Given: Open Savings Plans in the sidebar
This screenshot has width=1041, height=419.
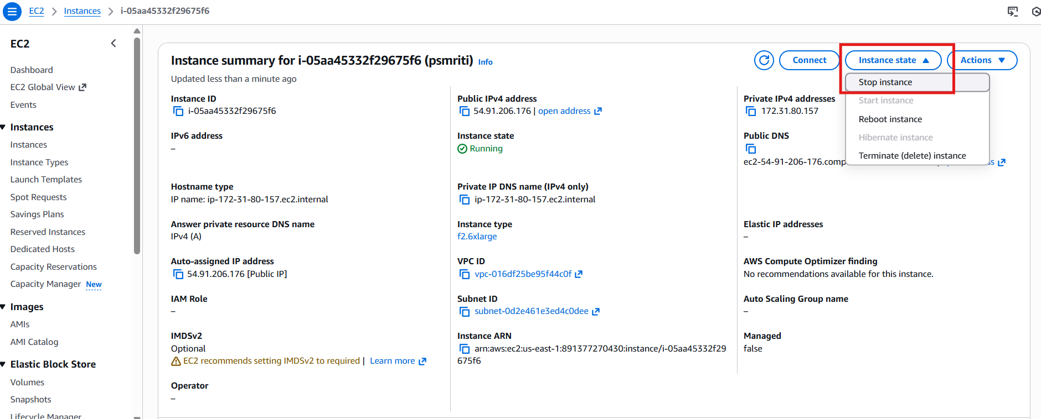Looking at the screenshot, I should (37, 214).
